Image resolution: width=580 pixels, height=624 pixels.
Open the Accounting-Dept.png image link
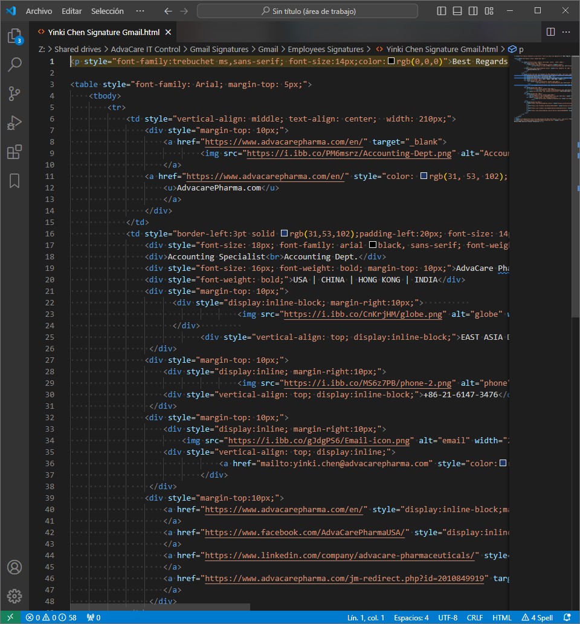349,153
